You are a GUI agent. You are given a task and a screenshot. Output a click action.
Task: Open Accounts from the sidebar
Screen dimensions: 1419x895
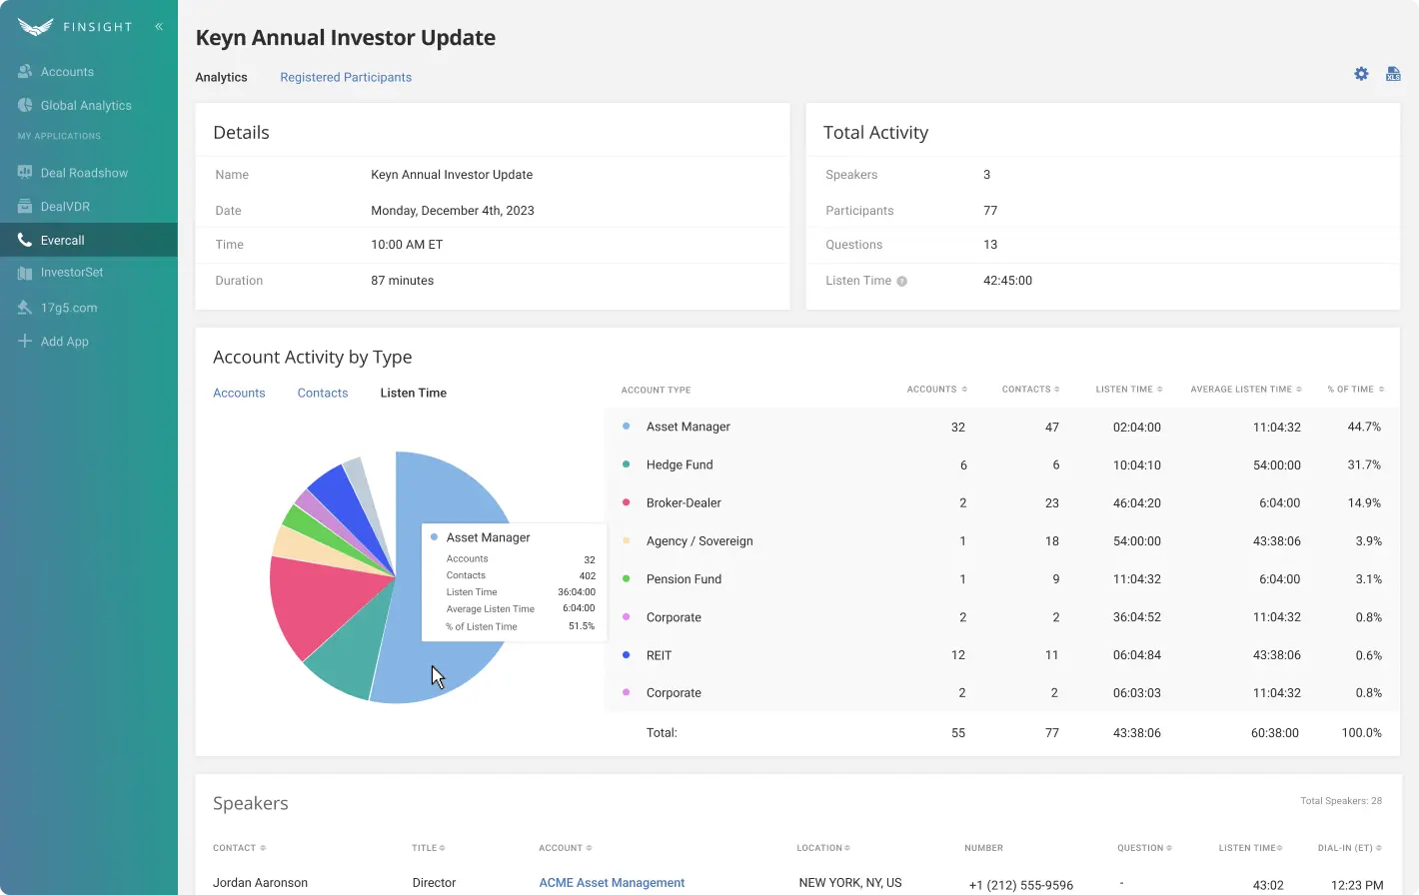pyautogui.click(x=67, y=72)
